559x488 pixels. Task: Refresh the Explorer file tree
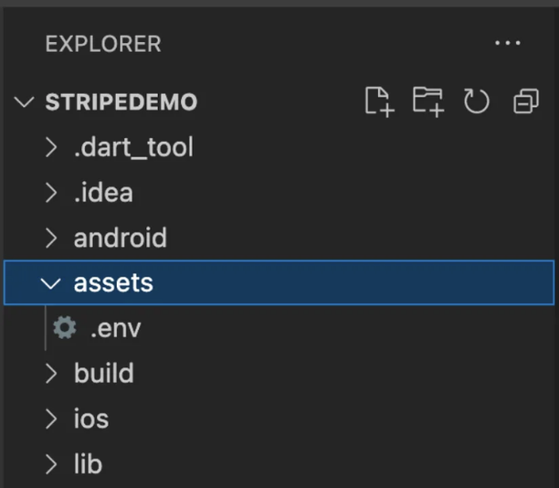click(476, 101)
